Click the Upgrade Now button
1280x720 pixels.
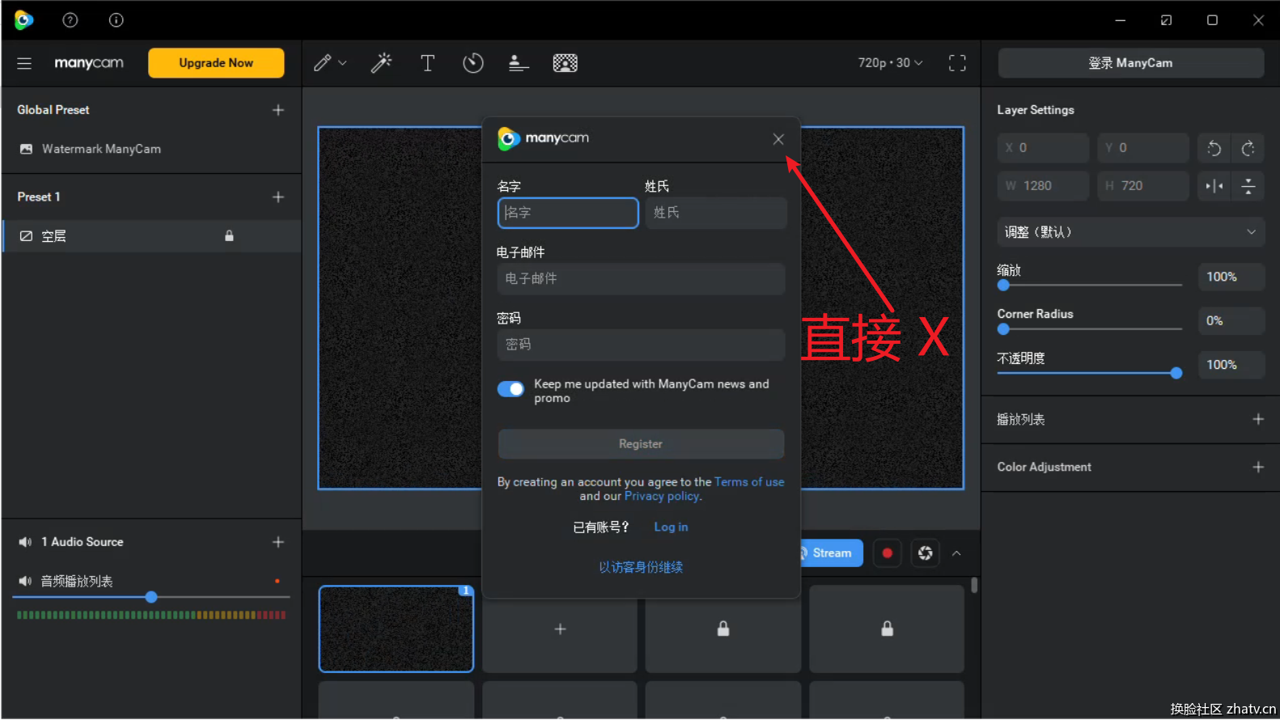tap(216, 63)
